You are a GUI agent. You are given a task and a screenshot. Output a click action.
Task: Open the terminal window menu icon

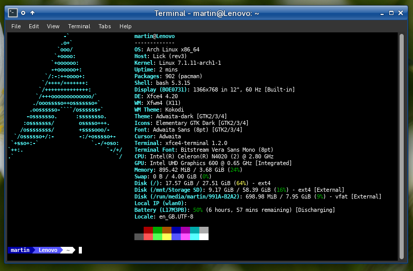pos(13,13)
